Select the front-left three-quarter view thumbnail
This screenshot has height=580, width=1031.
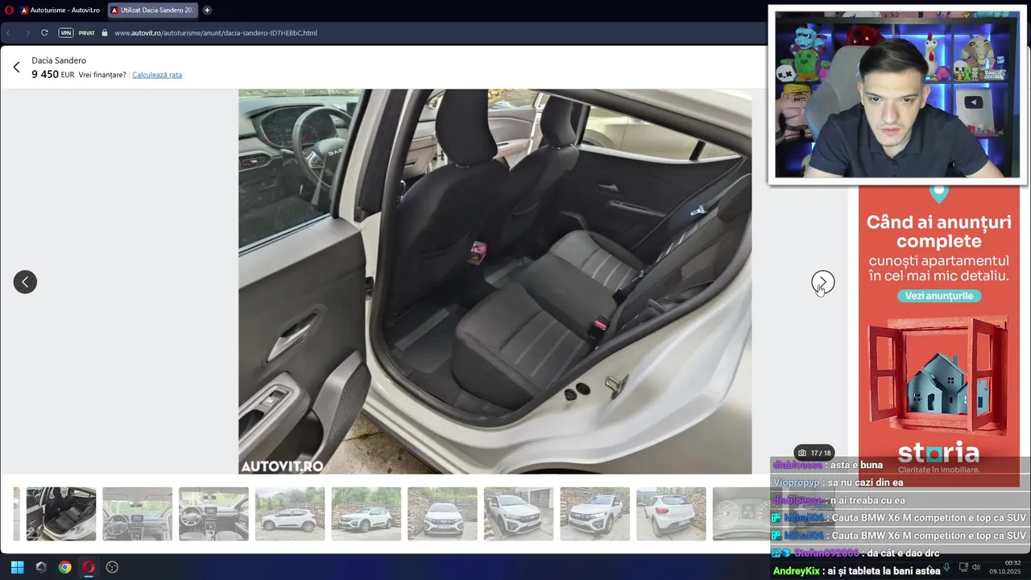pyautogui.click(x=594, y=514)
